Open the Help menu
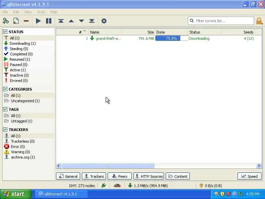This screenshot has width=265, height=199. [54, 12]
